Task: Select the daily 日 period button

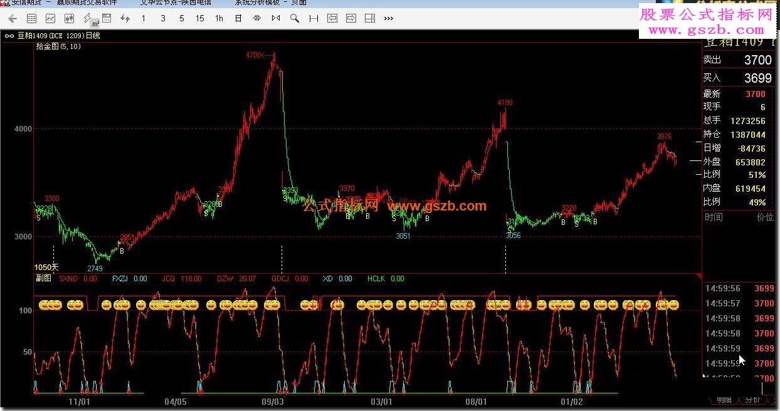Action: [238, 19]
